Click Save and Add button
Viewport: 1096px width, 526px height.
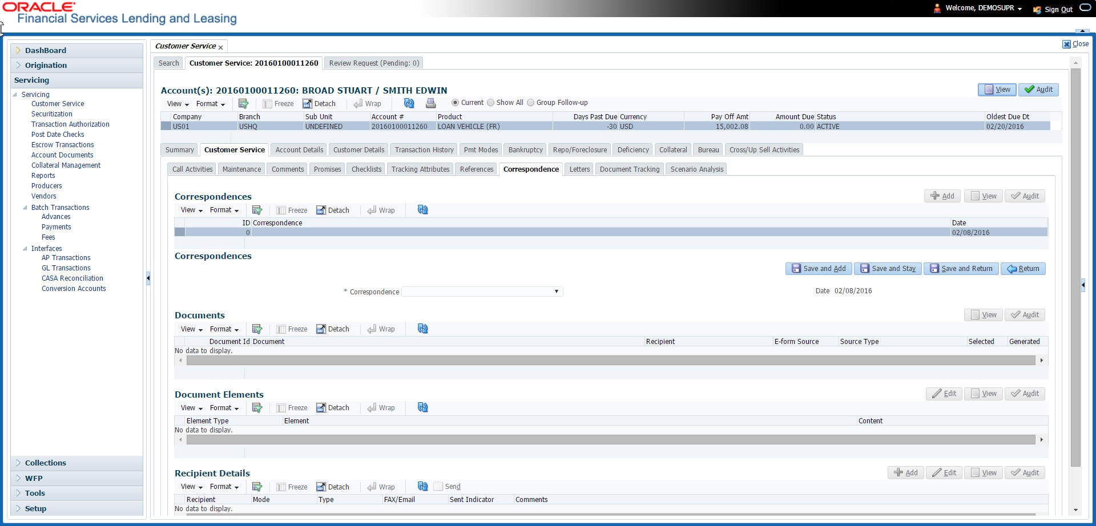(819, 269)
